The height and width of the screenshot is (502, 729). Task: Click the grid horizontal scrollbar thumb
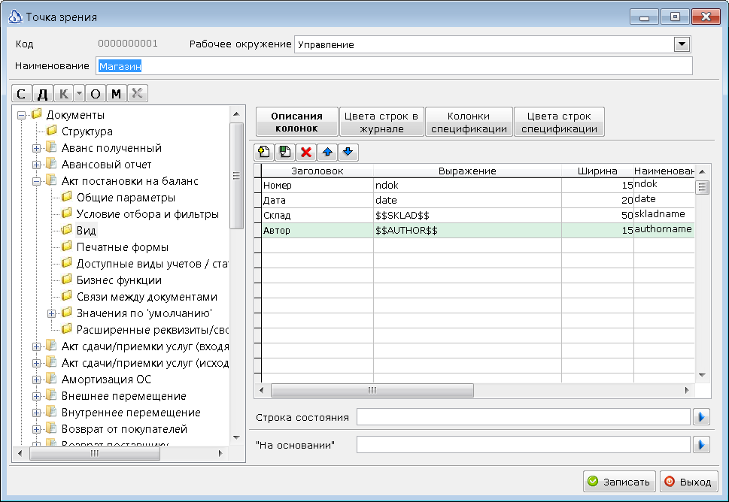coord(372,390)
